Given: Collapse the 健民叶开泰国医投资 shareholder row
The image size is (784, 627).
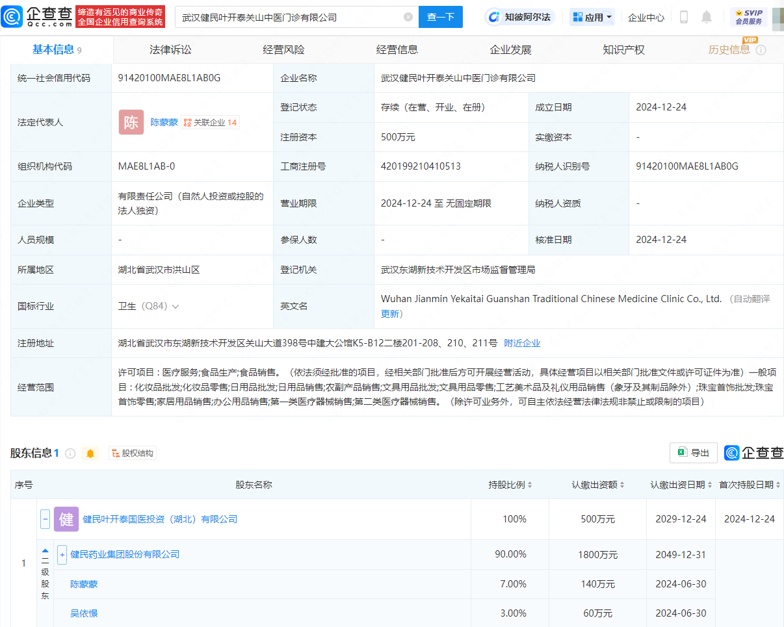Looking at the screenshot, I should (x=46, y=519).
